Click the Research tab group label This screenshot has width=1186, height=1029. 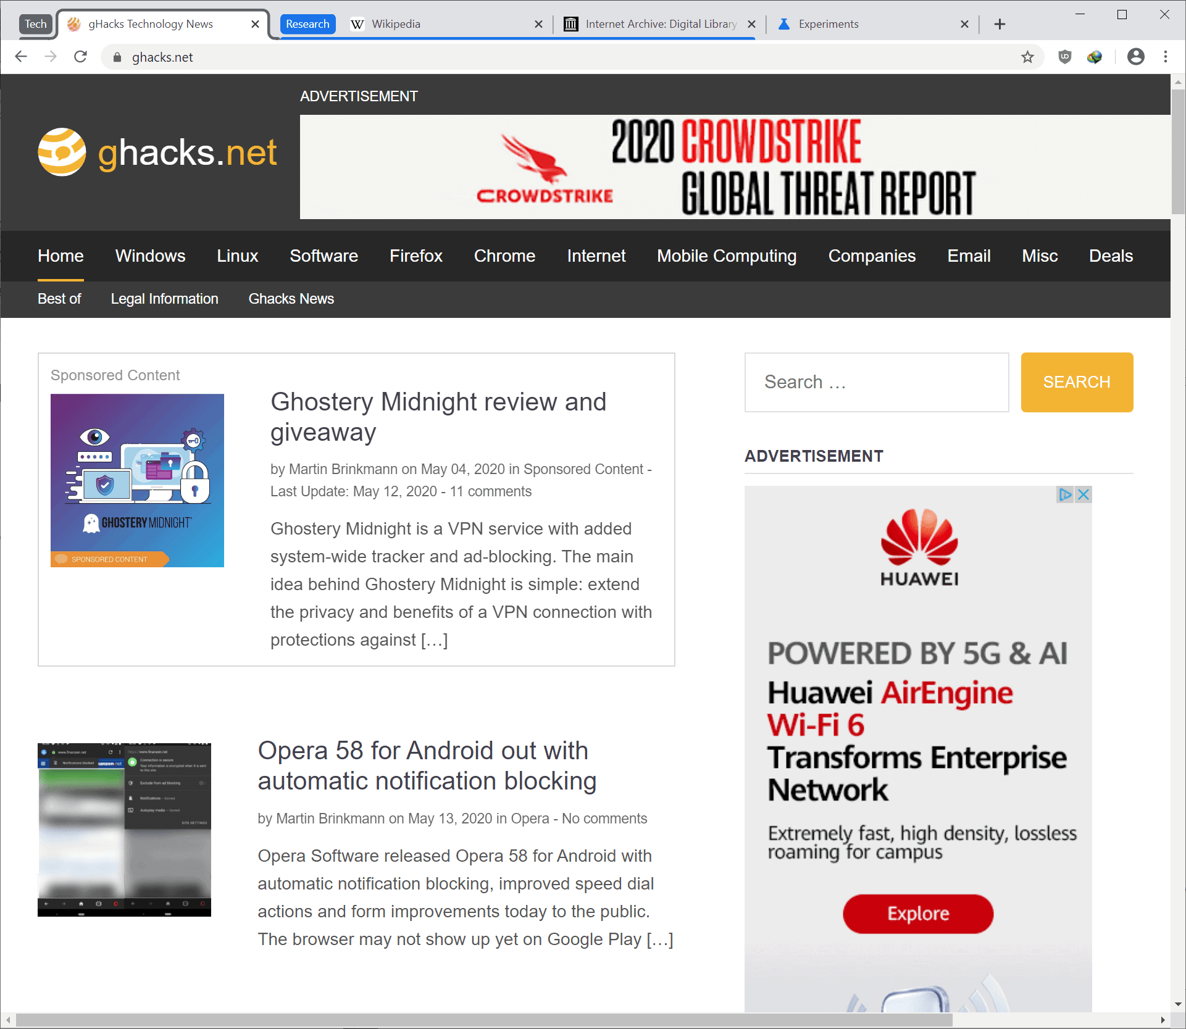[x=307, y=24]
